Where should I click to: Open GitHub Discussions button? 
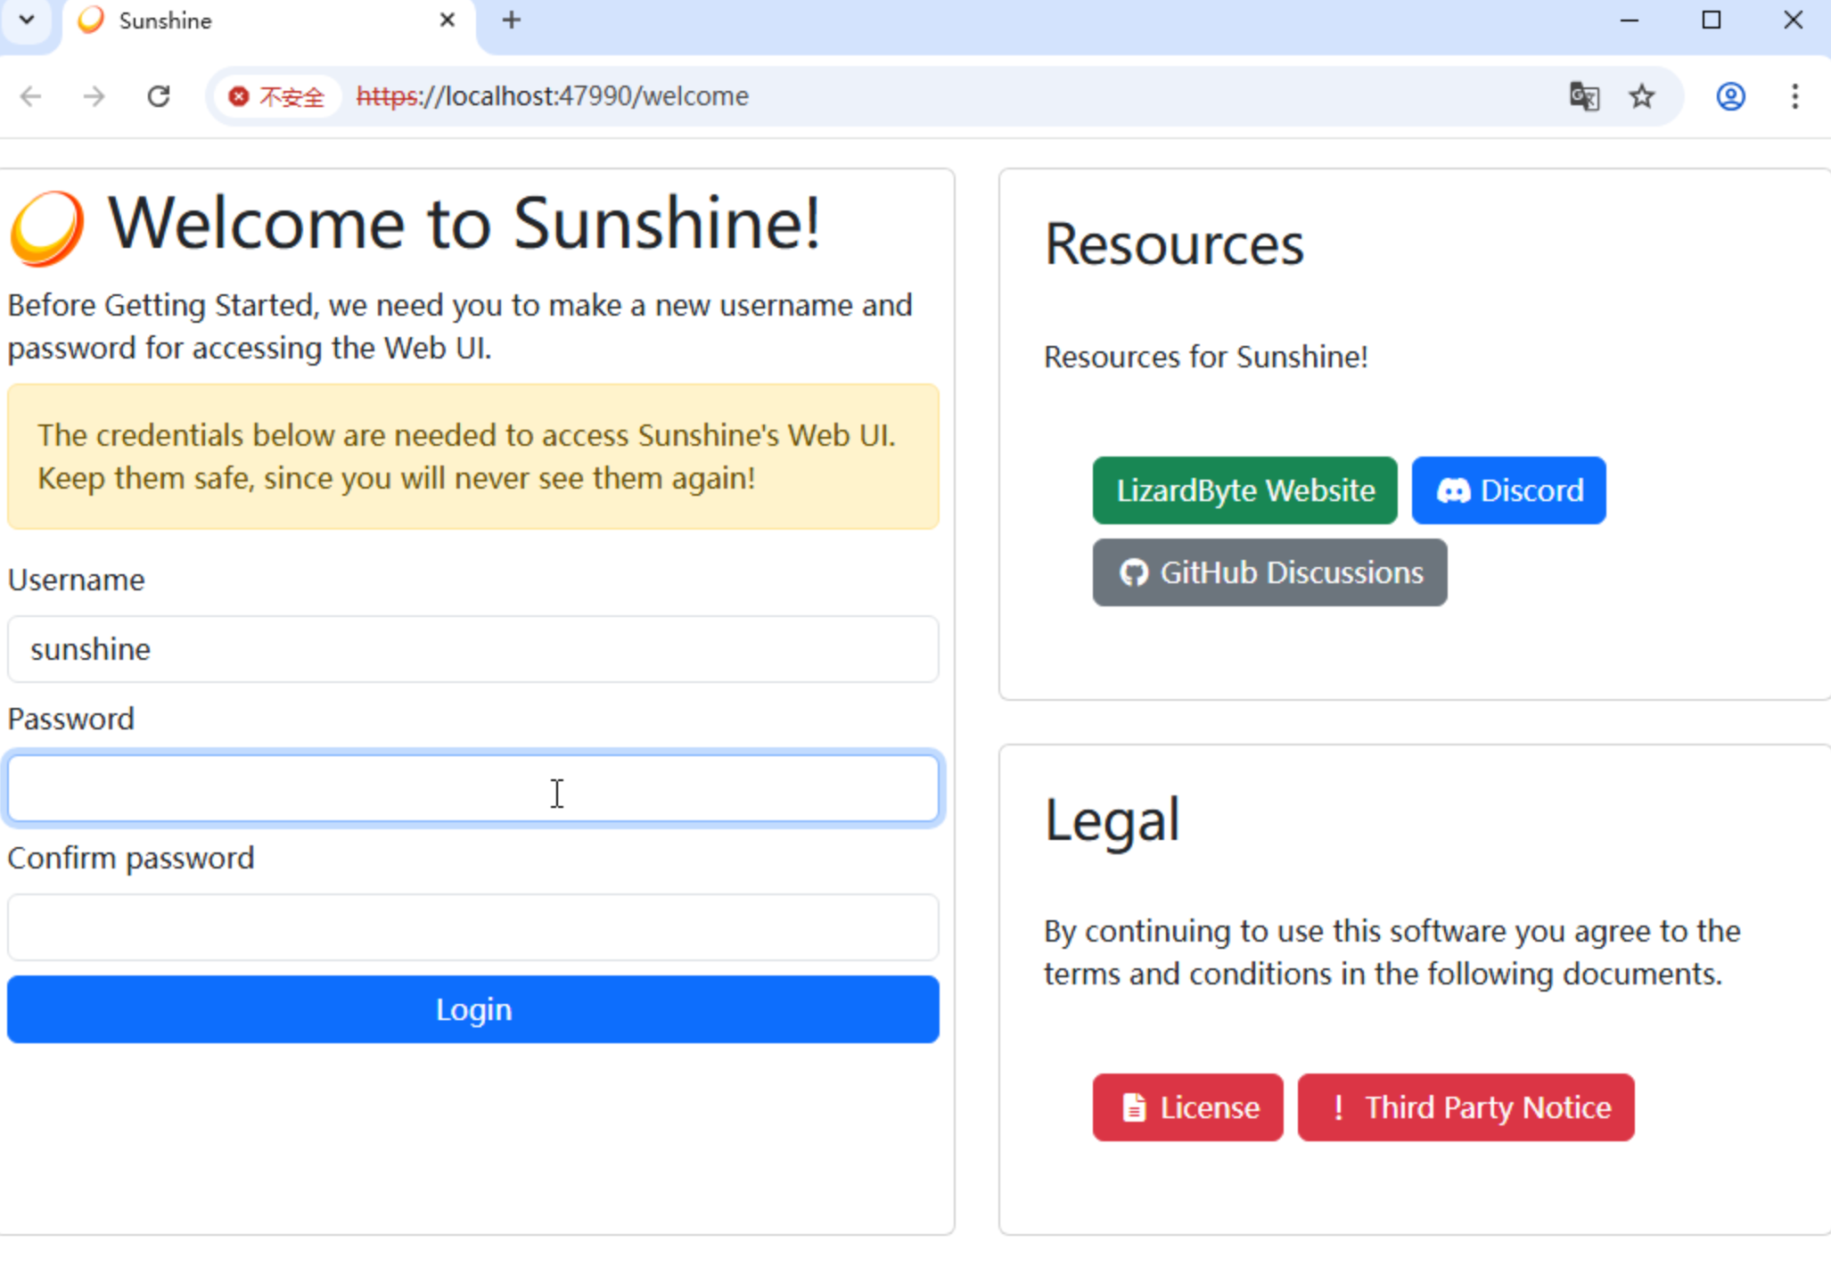point(1269,572)
